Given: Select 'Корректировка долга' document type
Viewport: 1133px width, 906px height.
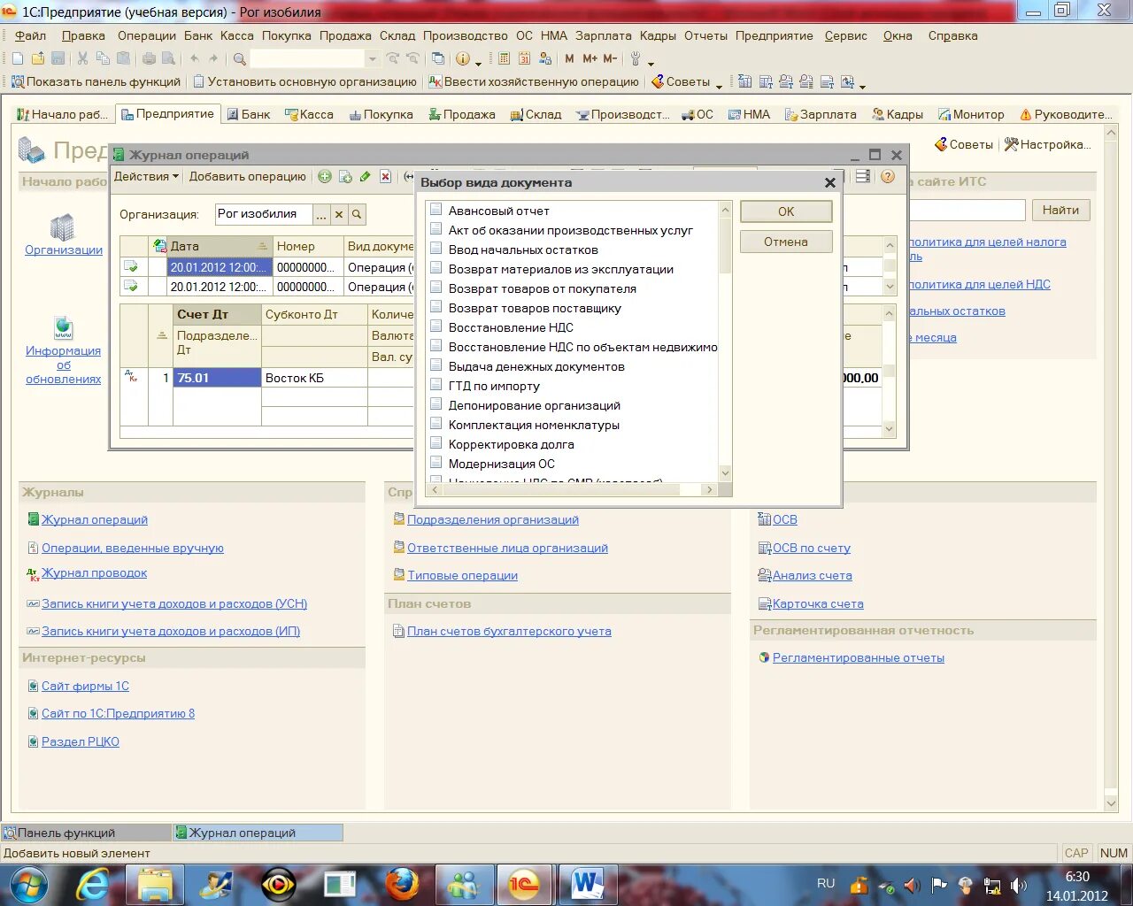Looking at the screenshot, I should point(511,444).
